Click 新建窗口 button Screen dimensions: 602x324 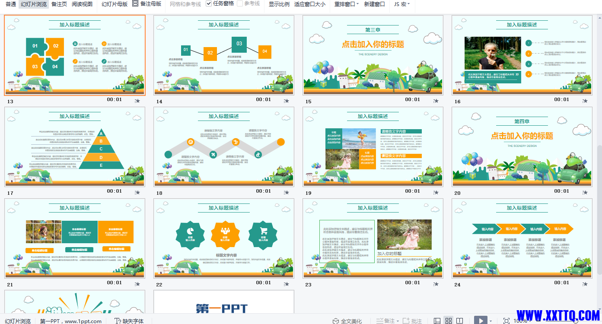point(375,4)
